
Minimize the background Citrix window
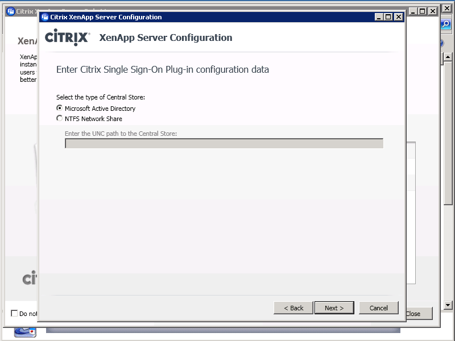412,11
